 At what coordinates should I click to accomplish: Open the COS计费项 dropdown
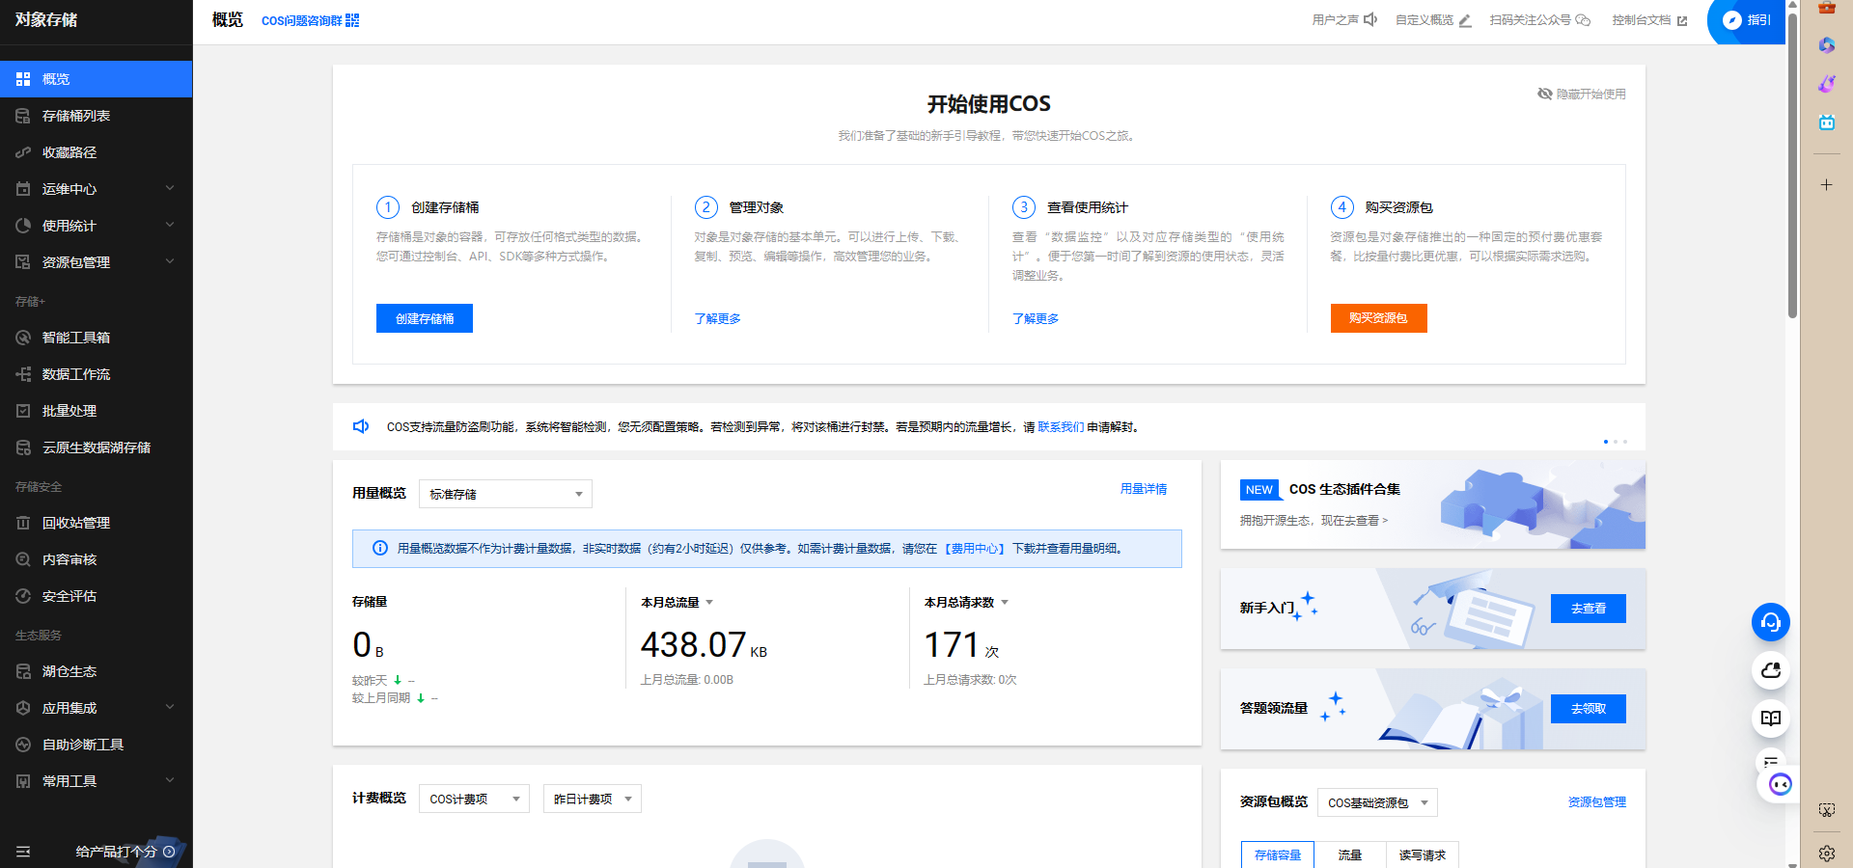[x=474, y=799]
